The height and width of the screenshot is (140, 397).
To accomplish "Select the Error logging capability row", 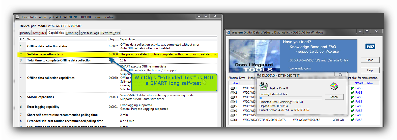I will [118, 107].
